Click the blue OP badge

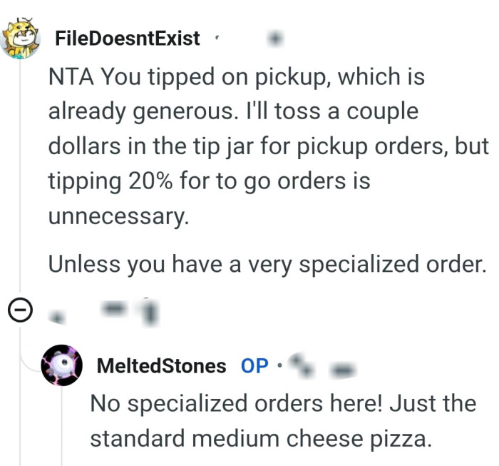click(x=254, y=366)
